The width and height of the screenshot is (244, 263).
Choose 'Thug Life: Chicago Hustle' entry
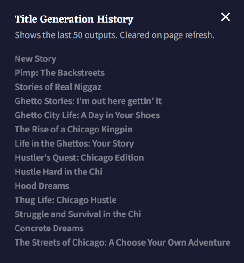tap(65, 200)
